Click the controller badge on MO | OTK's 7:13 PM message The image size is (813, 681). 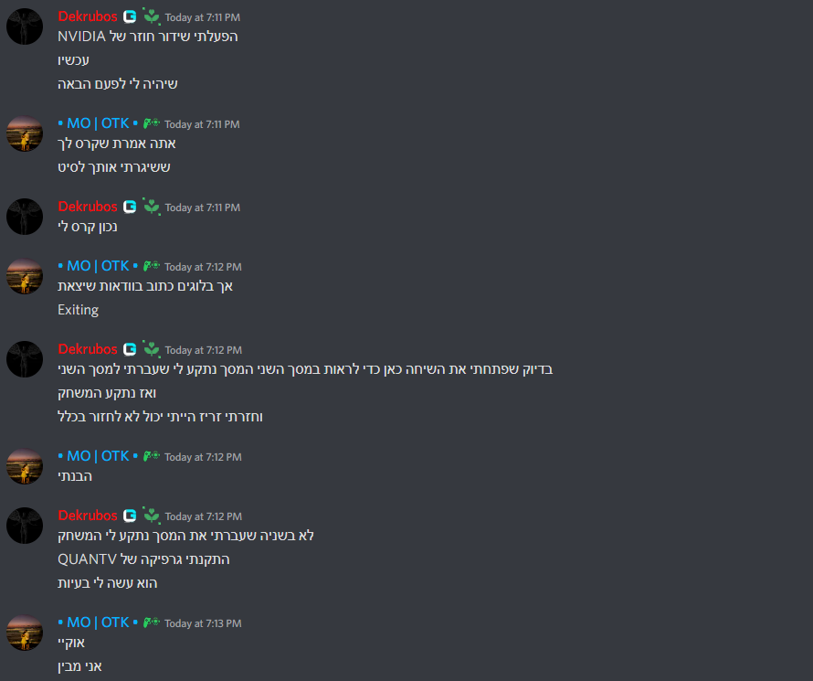point(152,622)
